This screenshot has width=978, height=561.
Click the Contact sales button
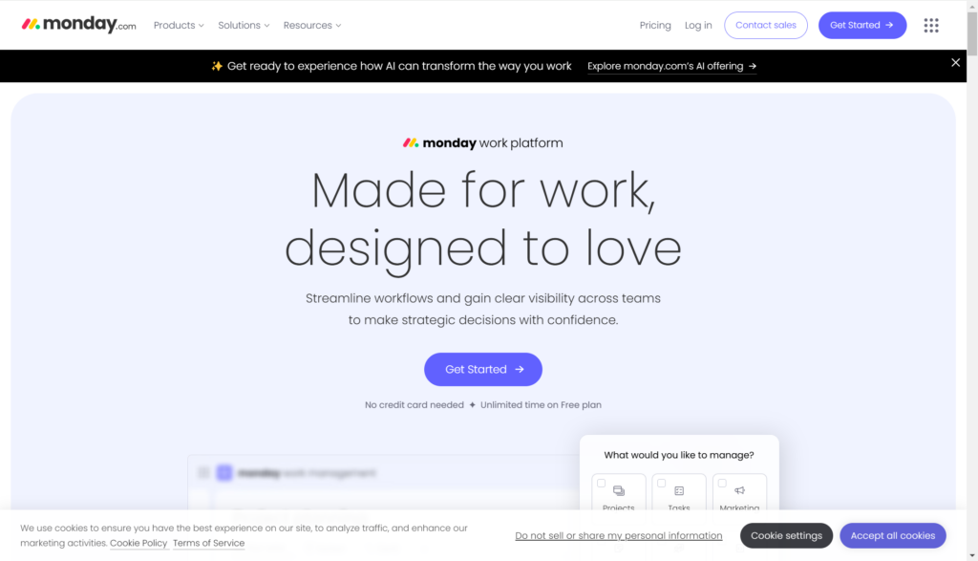[x=765, y=25]
